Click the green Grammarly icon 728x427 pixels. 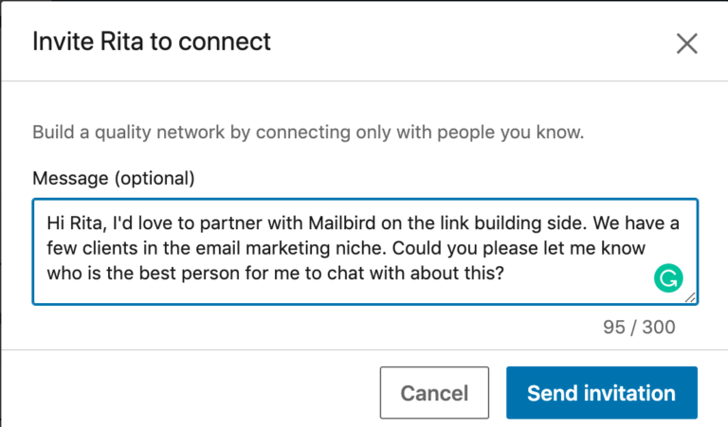pos(668,277)
